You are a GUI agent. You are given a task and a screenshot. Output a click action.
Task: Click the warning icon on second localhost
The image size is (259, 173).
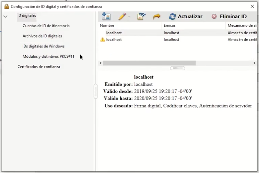[x=102, y=40]
